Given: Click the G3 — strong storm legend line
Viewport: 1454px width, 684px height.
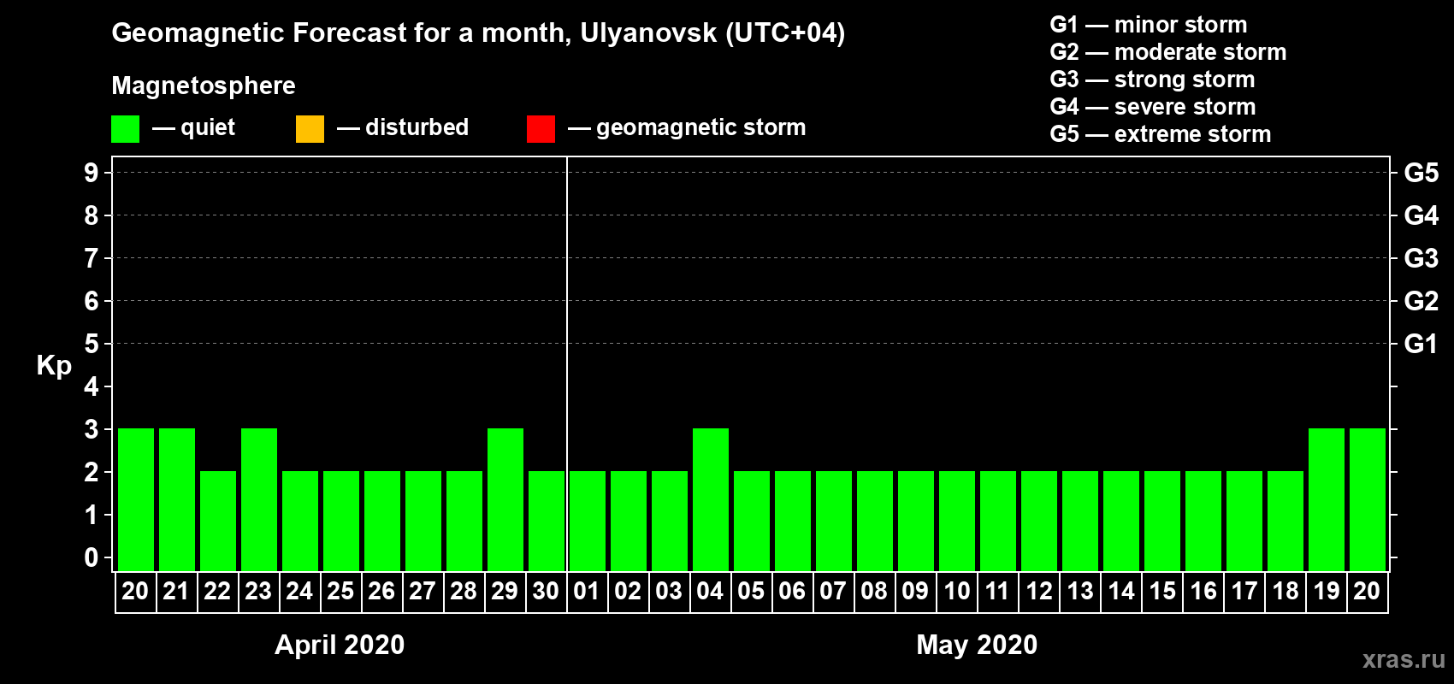Looking at the screenshot, I should [1152, 80].
